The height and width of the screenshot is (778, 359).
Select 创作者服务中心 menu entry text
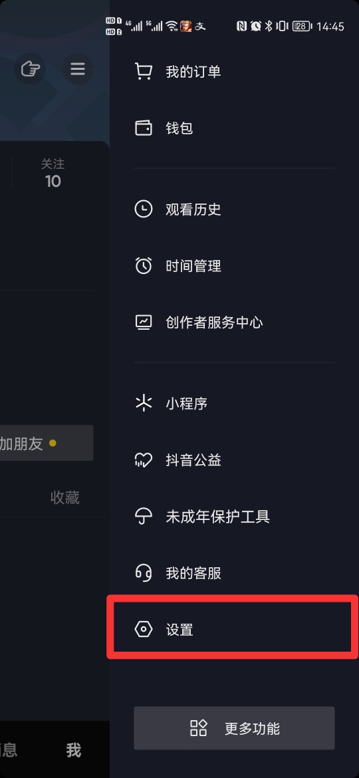coord(214,323)
